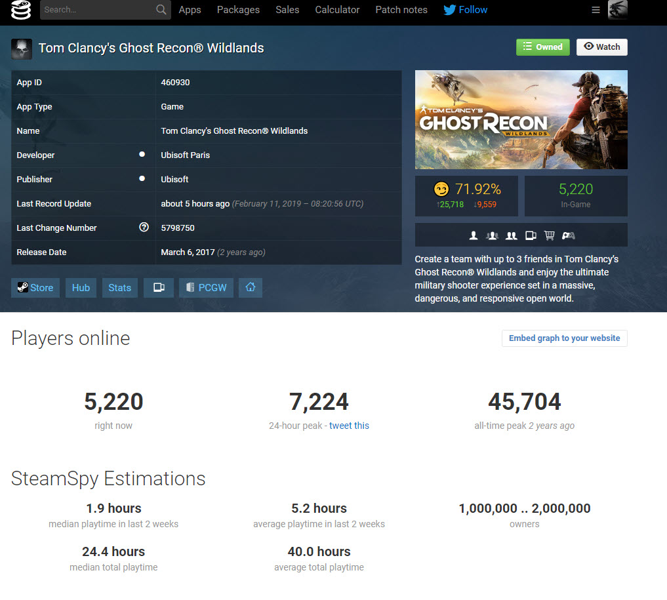Focus the Search input field
The width and height of the screenshot is (667, 600).
97,10
